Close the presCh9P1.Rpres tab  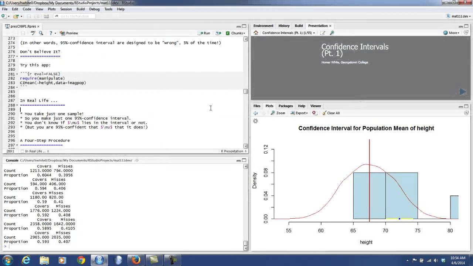[38, 27]
